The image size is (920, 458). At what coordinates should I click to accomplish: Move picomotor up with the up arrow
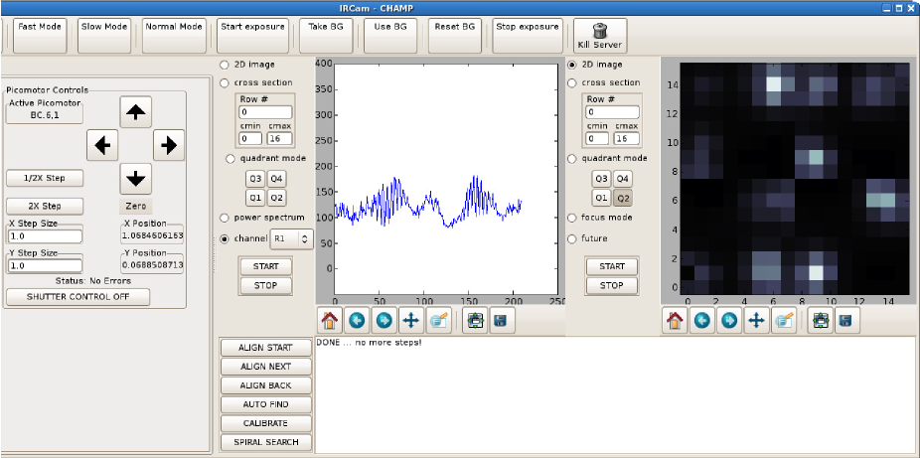135,111
